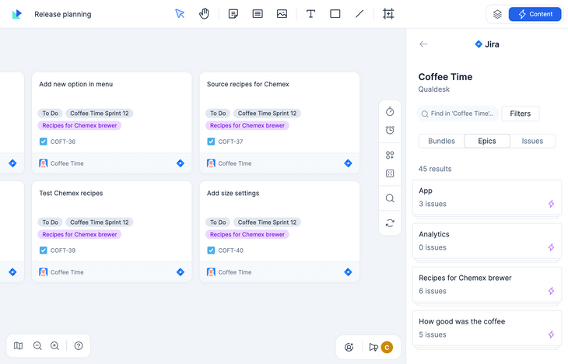Add a sticky note tool
Screen dimensions: 568x364
(x=233, y=14)
